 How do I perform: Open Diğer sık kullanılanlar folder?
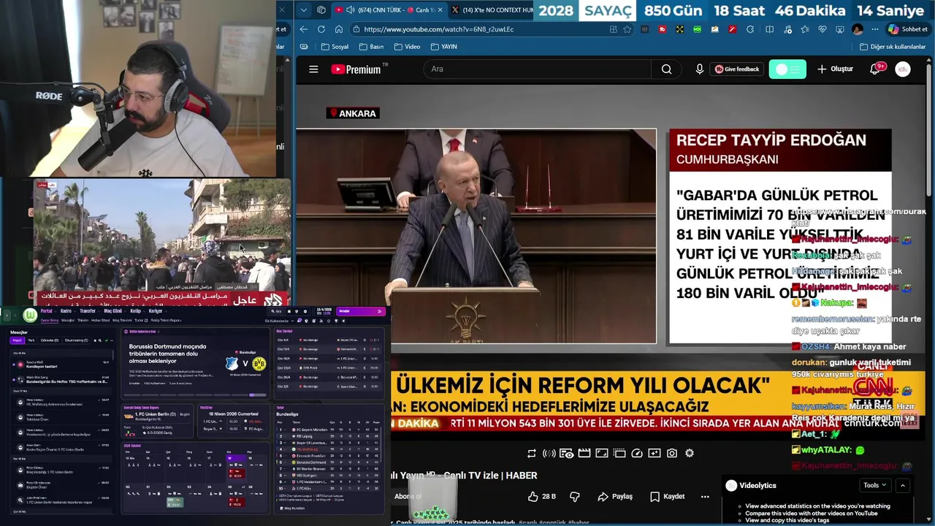point(893,47)
